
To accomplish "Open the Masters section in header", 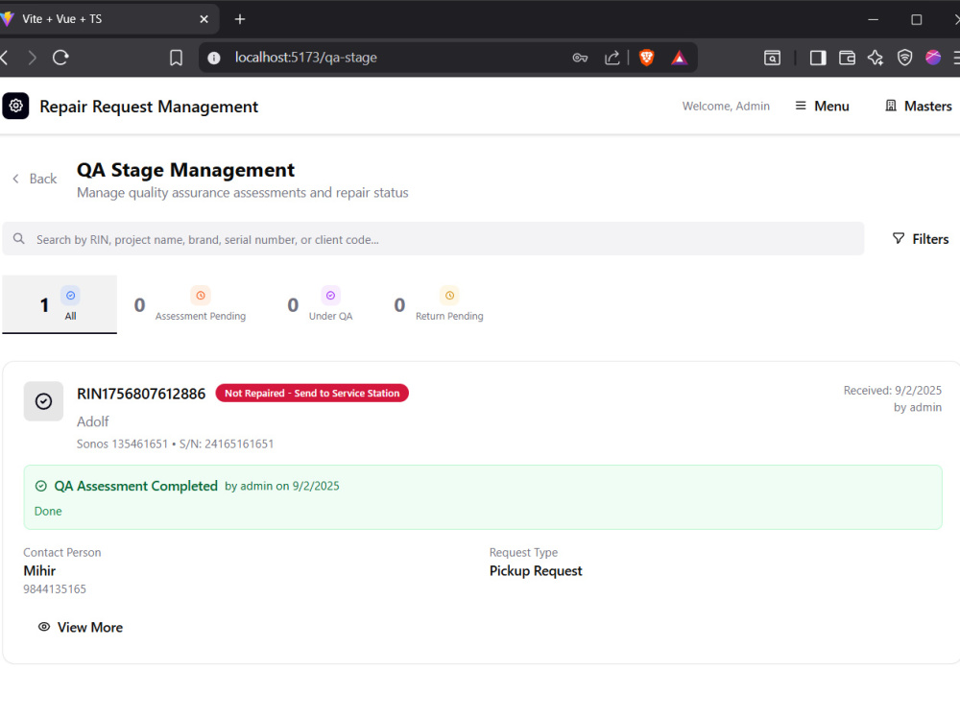I will coord(919,106).
